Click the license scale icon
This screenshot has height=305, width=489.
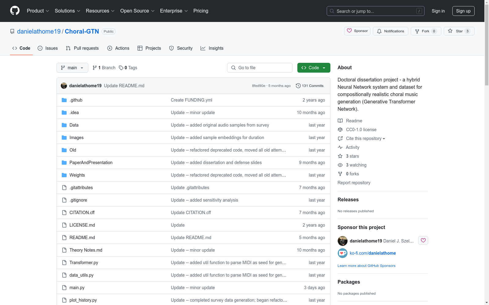click(x=340, y=130)
